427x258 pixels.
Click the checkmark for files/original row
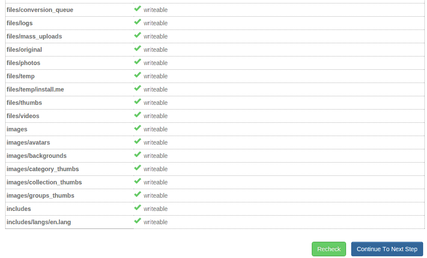[x=137, y=49]
